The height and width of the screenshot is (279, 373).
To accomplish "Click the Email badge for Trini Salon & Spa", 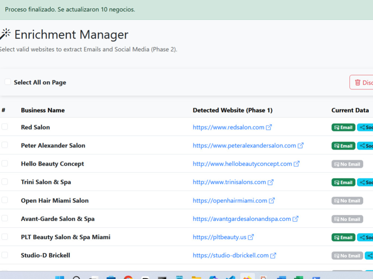I will coord(343,182).
